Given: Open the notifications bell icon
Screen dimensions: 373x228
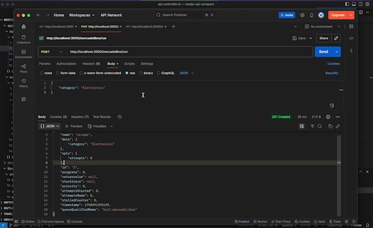Looking at the screenshot, I should pos(312,15).
